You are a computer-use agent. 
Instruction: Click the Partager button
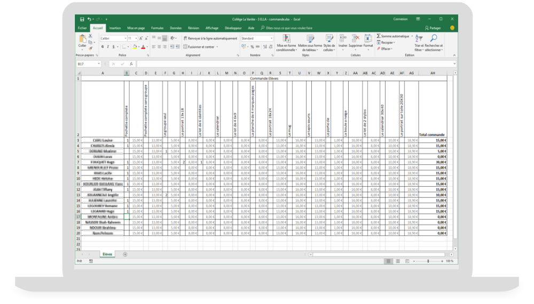433,28
